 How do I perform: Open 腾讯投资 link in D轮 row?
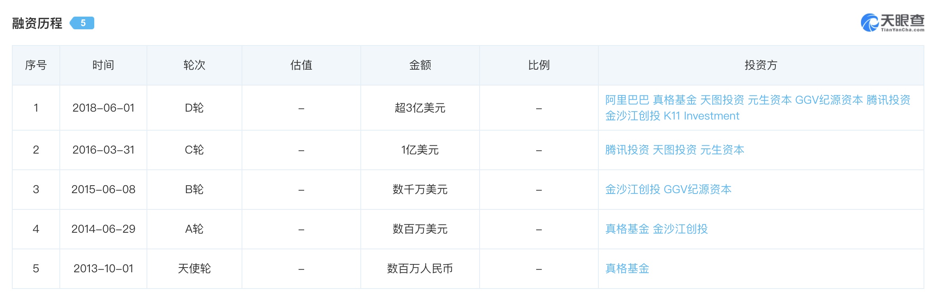888,100
